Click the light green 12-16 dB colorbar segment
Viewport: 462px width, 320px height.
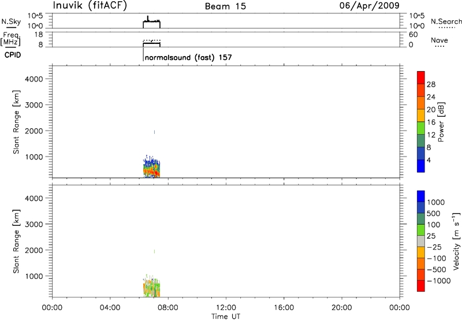coord(421,128)
